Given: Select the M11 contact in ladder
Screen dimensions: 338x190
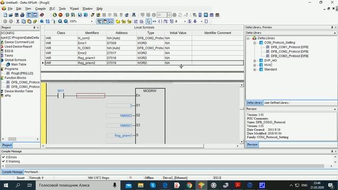Looking at the screenshot, I should tap(61, 96).
